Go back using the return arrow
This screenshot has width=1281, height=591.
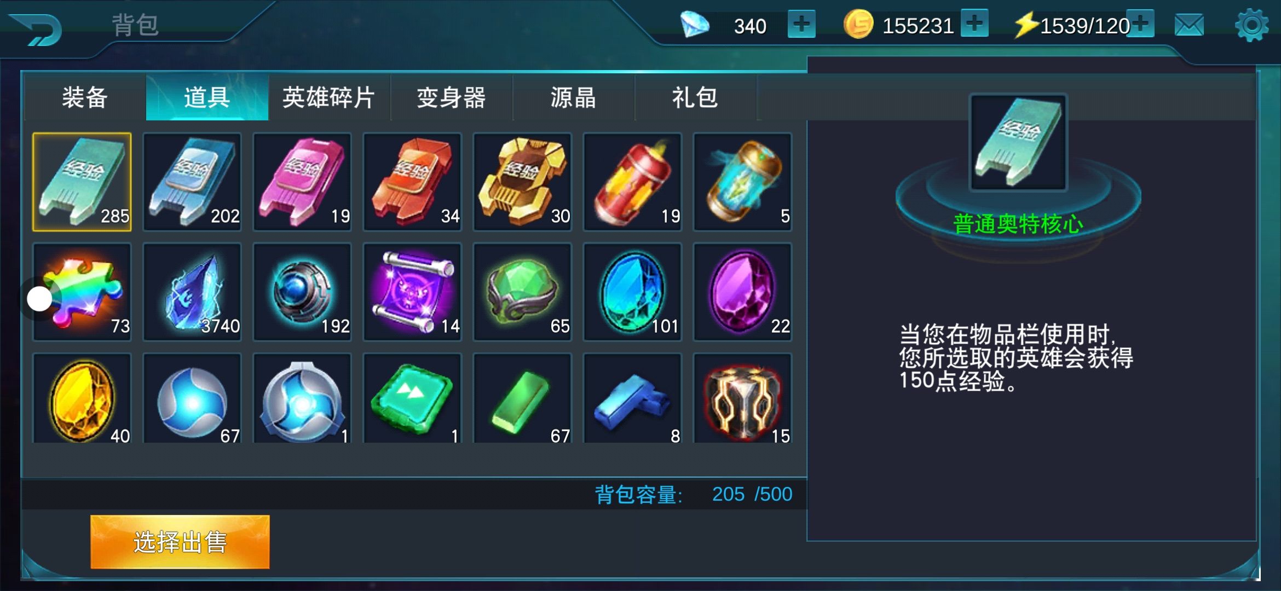click(37, 30)
